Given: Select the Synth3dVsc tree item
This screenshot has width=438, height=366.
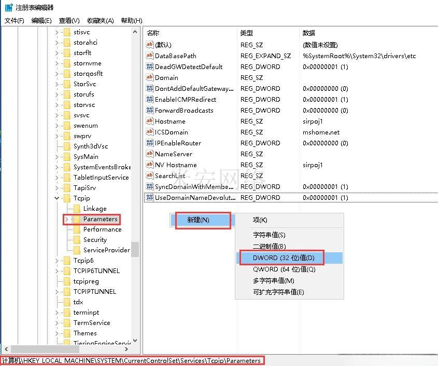Looking at the screenshot, I should [x=91, y=146].
